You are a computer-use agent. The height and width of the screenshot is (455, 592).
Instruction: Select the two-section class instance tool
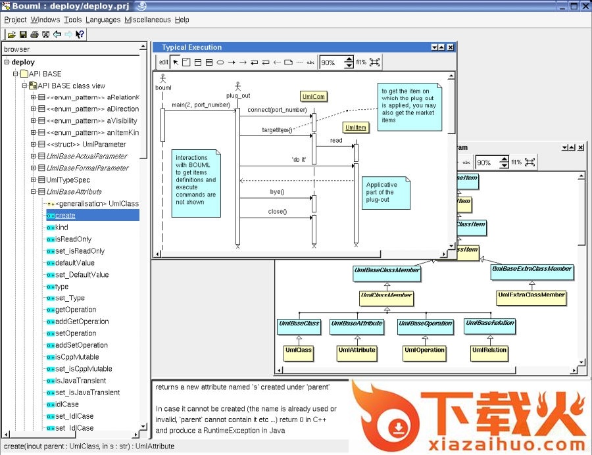tap(198, 62)
